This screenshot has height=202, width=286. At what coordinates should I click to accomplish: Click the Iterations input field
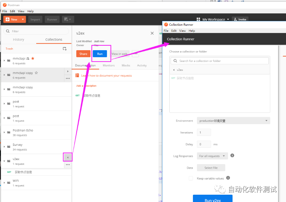coord(204,132)
